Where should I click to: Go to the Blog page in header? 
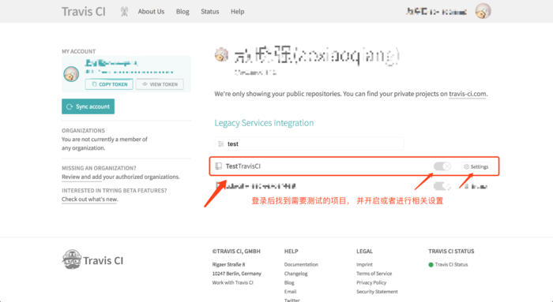[182, 12]
